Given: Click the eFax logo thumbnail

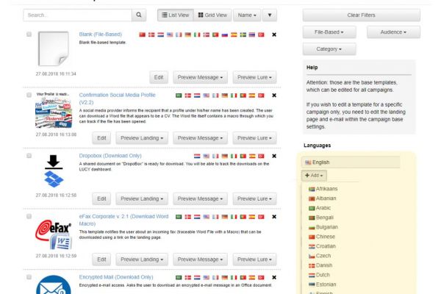Looking at the screenshot, I should [x=54, y=234].
